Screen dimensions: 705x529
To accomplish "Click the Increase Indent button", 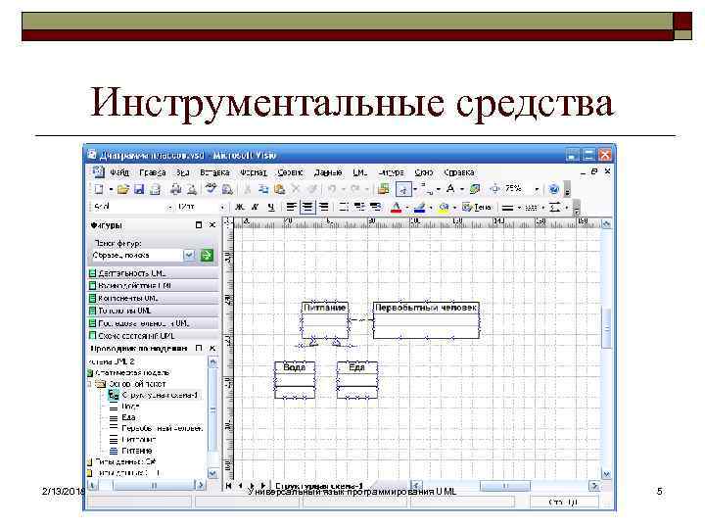I will click(x=375, y=207).
